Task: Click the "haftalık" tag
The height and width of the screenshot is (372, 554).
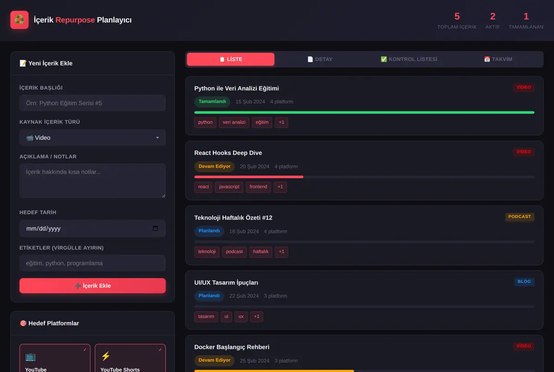Action: [x=261, y=252]
